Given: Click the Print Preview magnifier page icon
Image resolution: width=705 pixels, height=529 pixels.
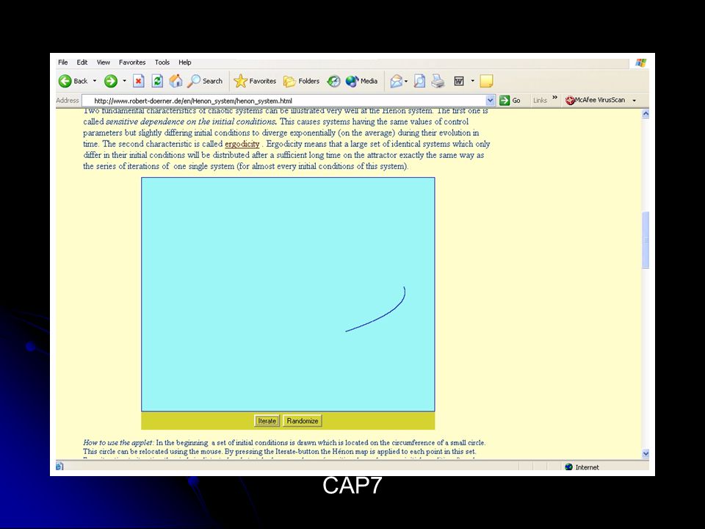Looking at the screenshot, I should 419,81.
